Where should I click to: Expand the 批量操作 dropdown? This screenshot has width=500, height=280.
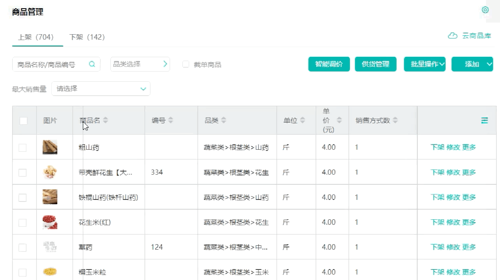(424, 64)
